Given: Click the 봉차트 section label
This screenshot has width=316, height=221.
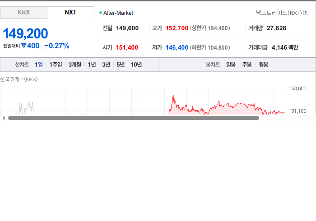Looking at the screenshot, I should coord(213,64).
